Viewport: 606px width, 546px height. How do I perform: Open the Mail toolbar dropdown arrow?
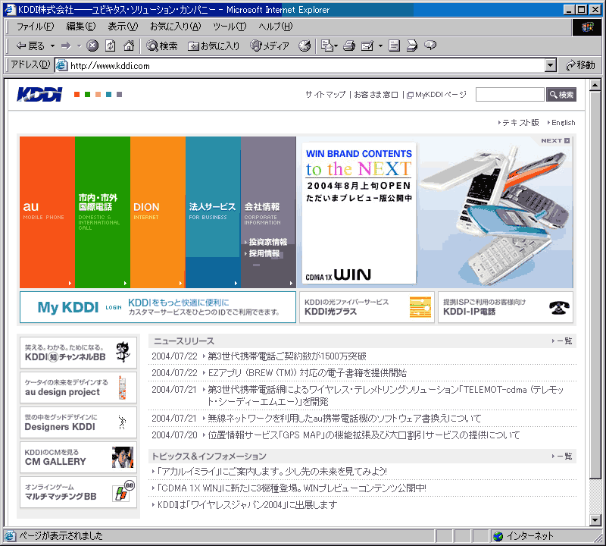point(336,45)
